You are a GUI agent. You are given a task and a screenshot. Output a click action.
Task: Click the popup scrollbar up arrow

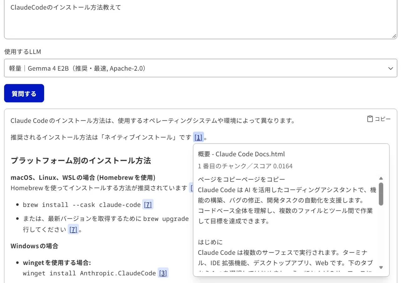381,179
